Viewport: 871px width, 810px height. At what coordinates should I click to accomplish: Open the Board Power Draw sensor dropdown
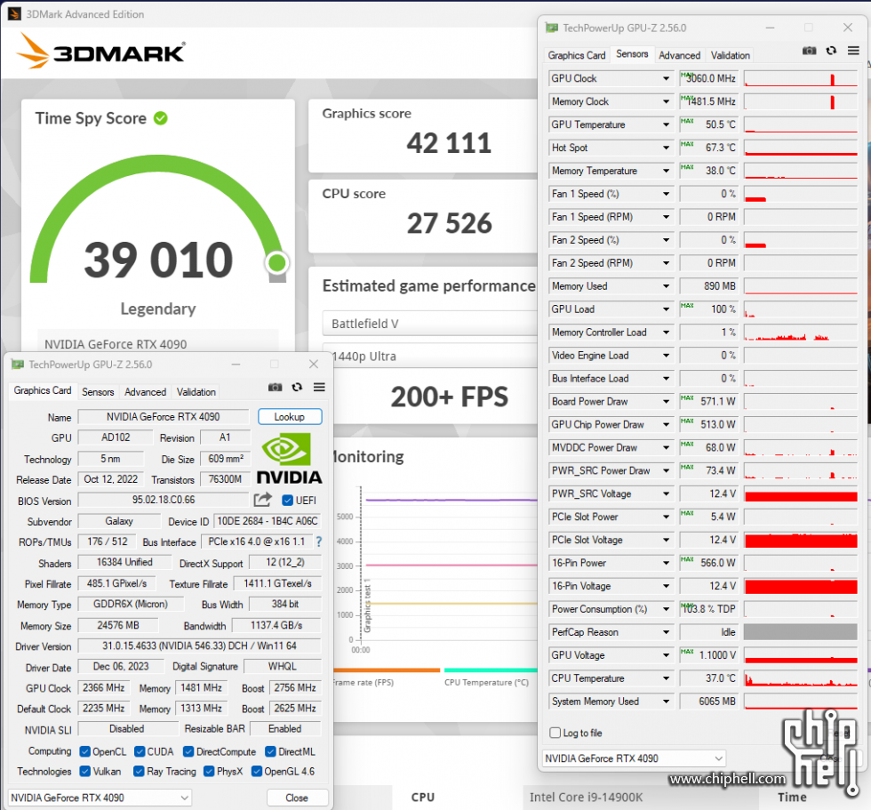point(666,401)
